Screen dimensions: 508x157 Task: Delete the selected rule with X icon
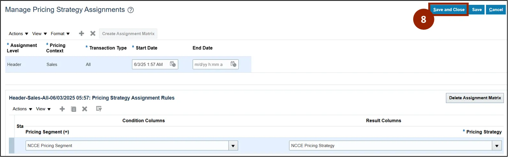pos(85,109)
